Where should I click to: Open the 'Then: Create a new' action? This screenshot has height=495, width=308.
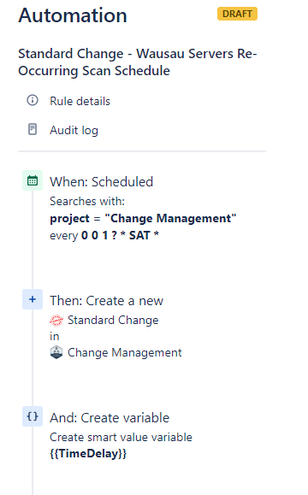click(x=106, y=301)
